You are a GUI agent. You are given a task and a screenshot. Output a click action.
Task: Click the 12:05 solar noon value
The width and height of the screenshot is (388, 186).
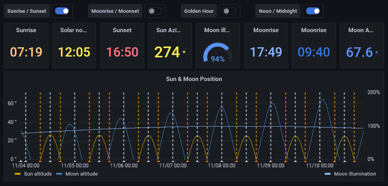click(74, 52)
